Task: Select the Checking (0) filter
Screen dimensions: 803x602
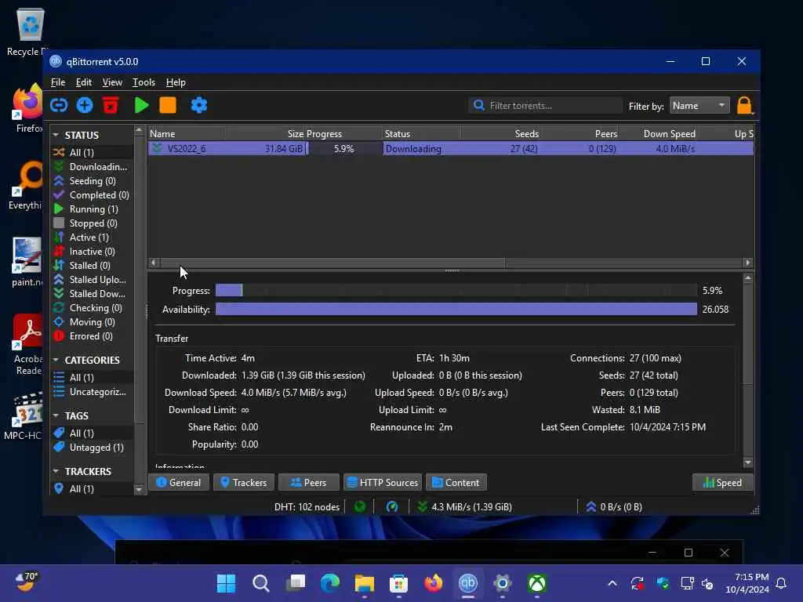Action: coord(93,307)
